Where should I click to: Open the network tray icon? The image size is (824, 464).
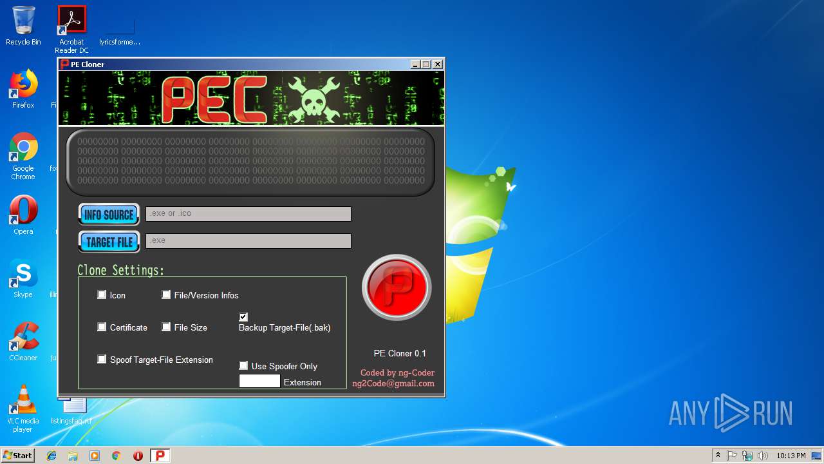click(x=747, y=456)
